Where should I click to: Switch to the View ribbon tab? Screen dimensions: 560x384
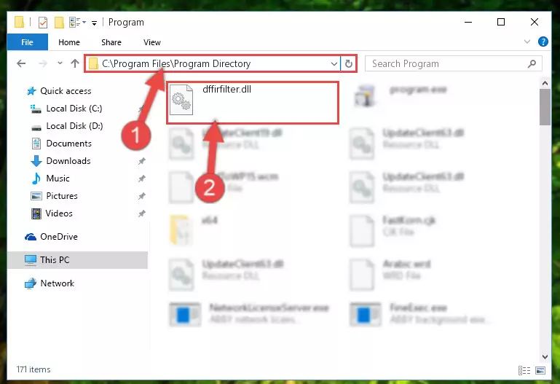[151, 42]
